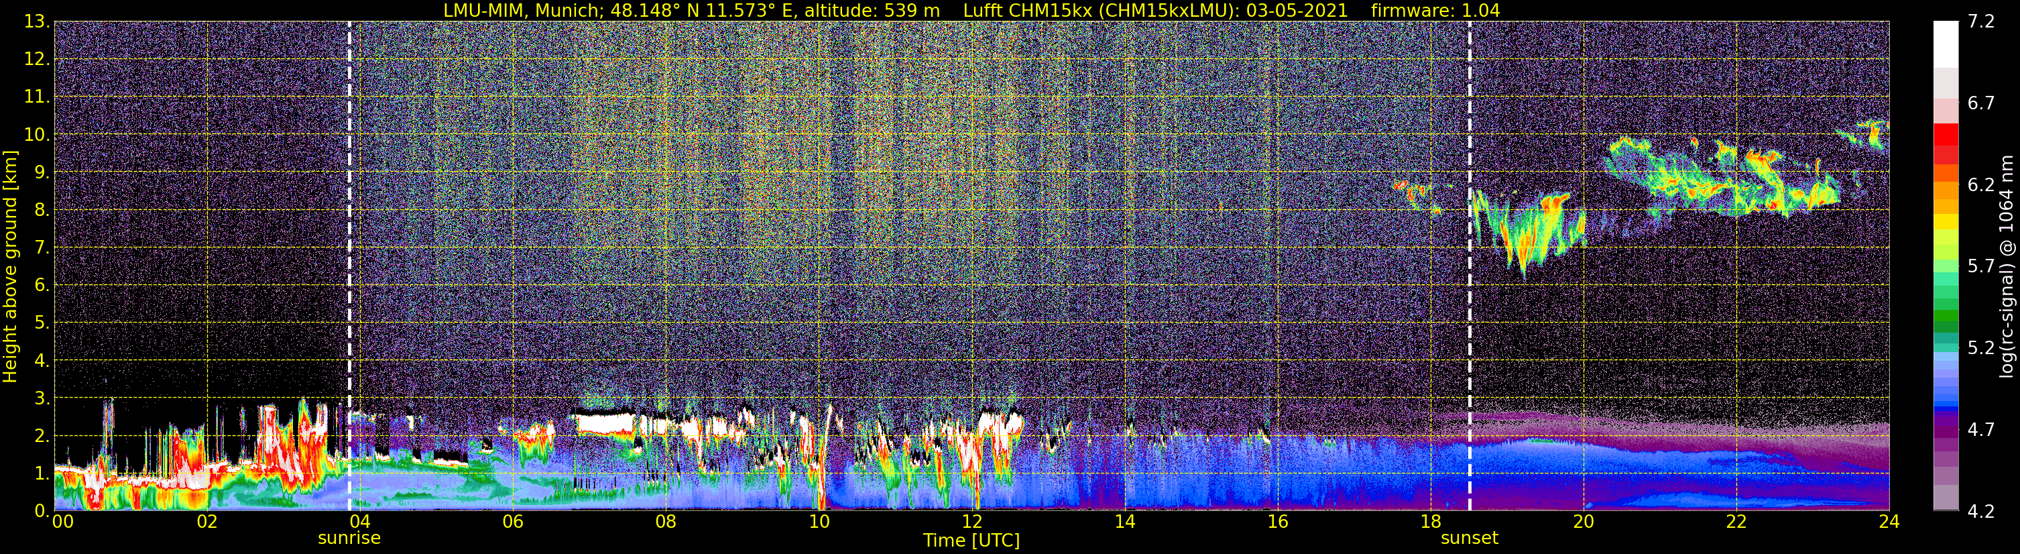Click the plot title "LMU-MIM, Munich"
2020x554 pixels.
pos(522,10)
